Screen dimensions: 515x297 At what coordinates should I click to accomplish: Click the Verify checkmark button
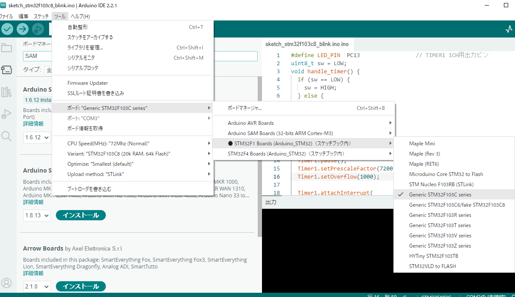7,29
